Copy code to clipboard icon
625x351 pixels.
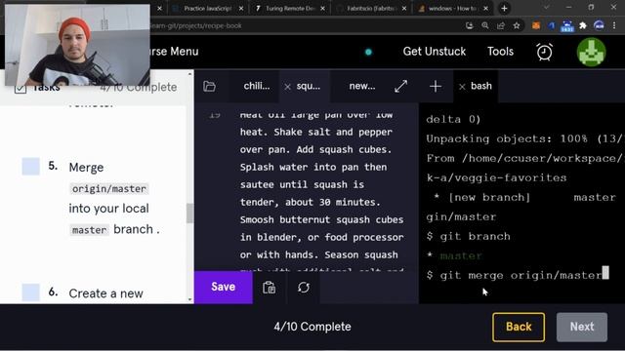(270, 288)
